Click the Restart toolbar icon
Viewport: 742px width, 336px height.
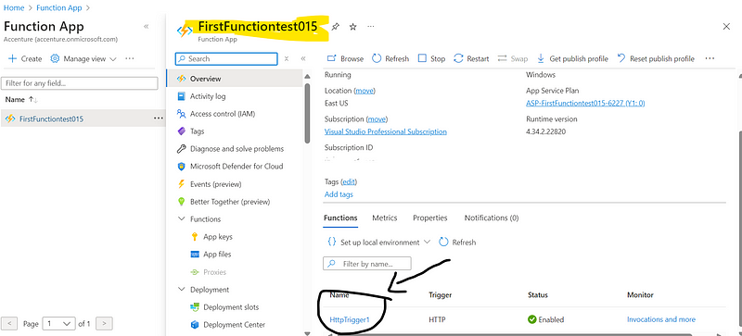coord(458,58)
